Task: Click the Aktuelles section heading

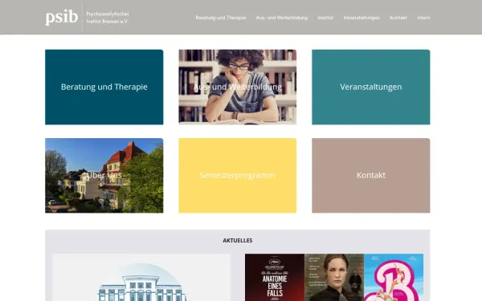Action: coord(238,241)
